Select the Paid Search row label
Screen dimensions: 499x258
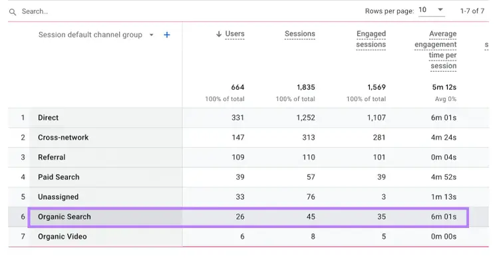[x=59, y=177]
